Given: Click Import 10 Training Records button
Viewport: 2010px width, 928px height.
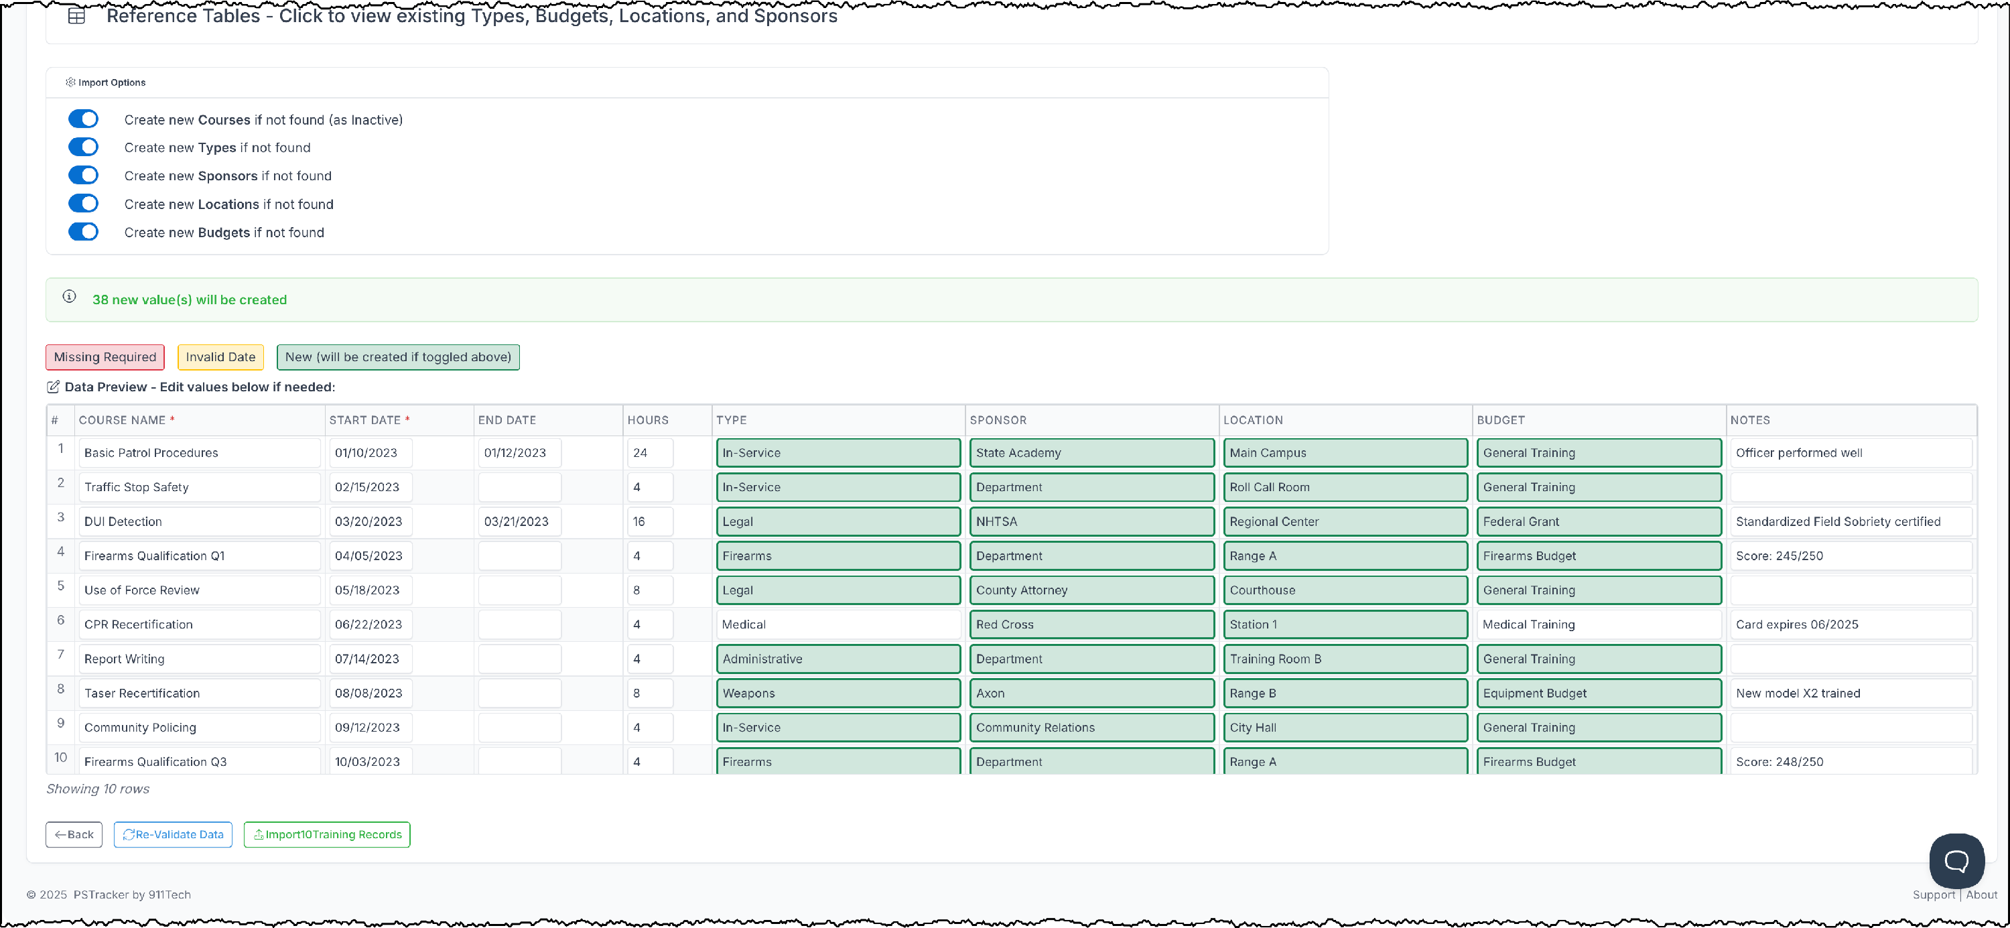Looking at the screenshot, I should point(327,834).
